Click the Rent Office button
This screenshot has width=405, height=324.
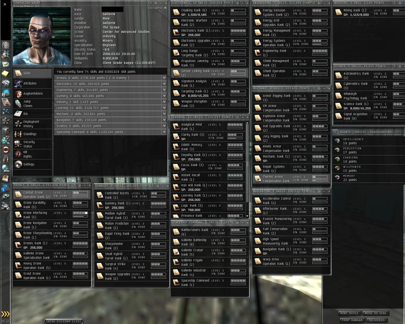tap(350, 313)
